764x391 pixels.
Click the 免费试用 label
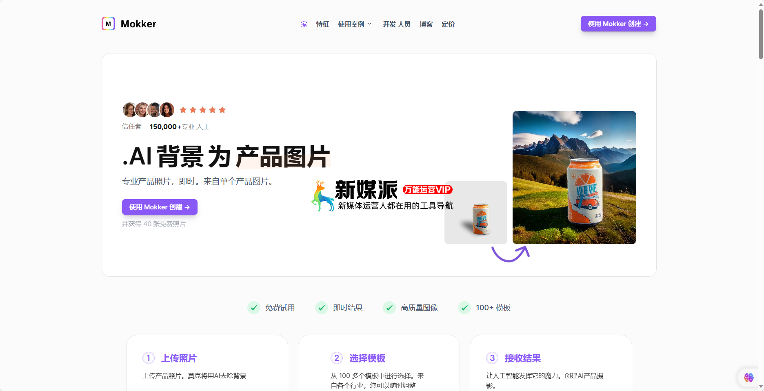point(280,308)
